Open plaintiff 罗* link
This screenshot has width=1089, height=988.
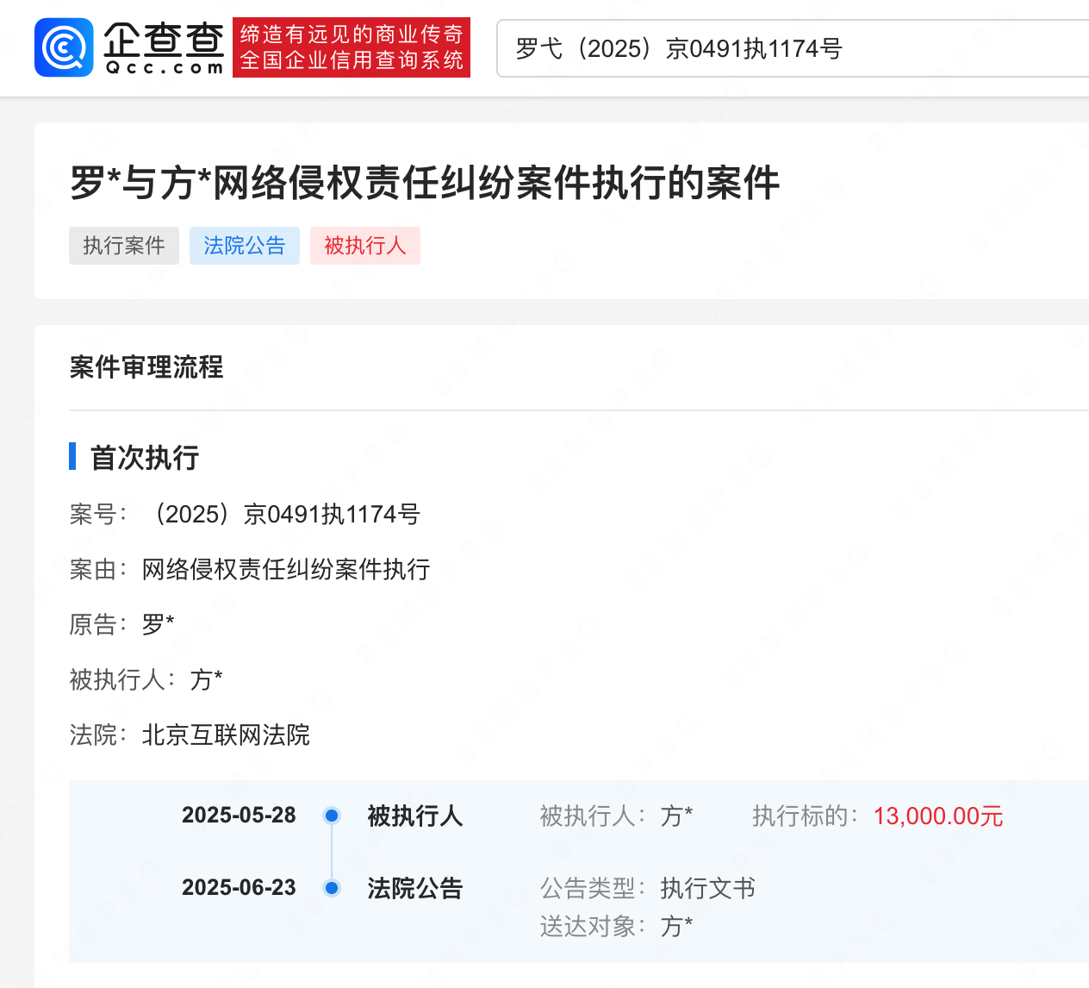(159, 624)
